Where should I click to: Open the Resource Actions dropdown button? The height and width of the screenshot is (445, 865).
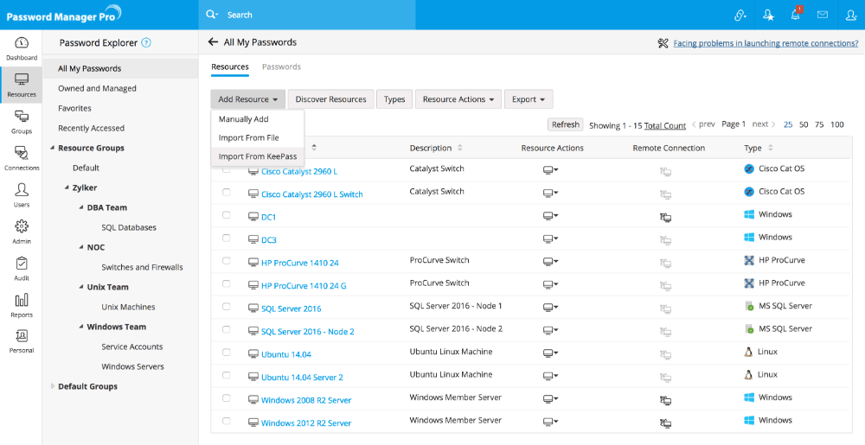[458, 99]
